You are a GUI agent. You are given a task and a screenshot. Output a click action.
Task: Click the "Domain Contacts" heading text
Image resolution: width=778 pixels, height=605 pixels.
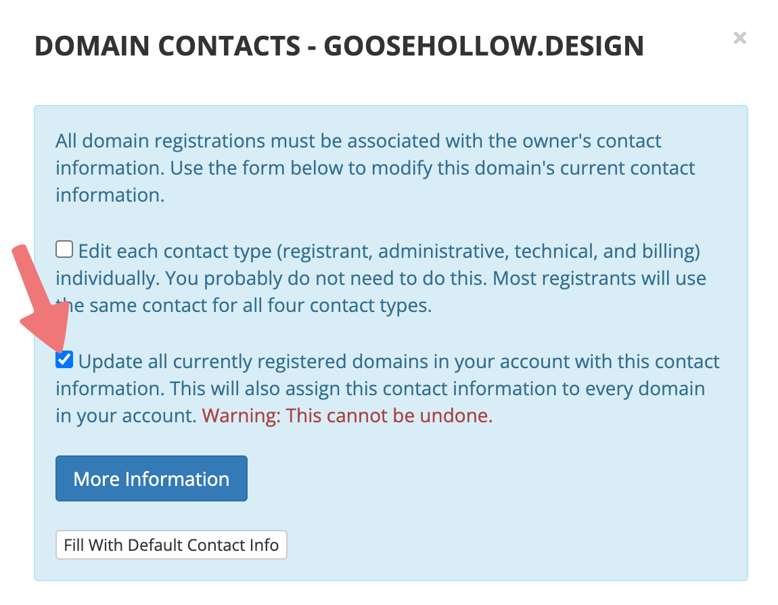[166, 46]
